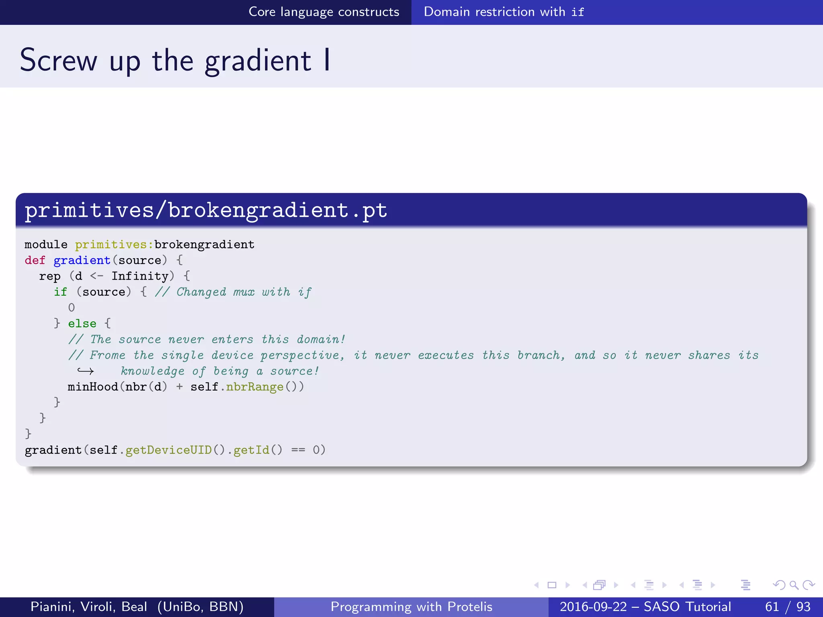Click the else keyword line
823x617 pixels.
(82, 323)
